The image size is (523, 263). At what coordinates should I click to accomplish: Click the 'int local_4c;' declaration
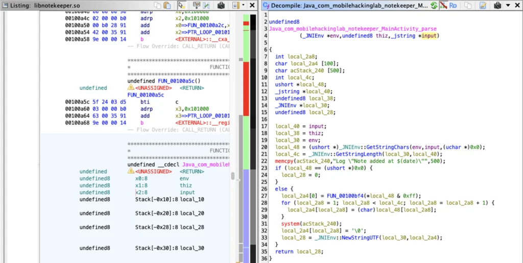click(x=295, y=78)
